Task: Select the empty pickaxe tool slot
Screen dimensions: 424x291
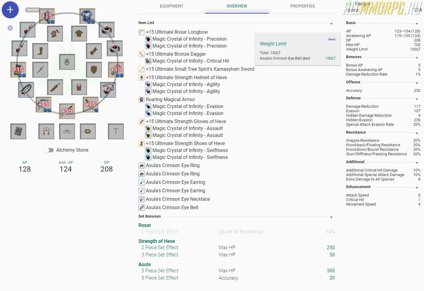Action: tap(116, 131)
